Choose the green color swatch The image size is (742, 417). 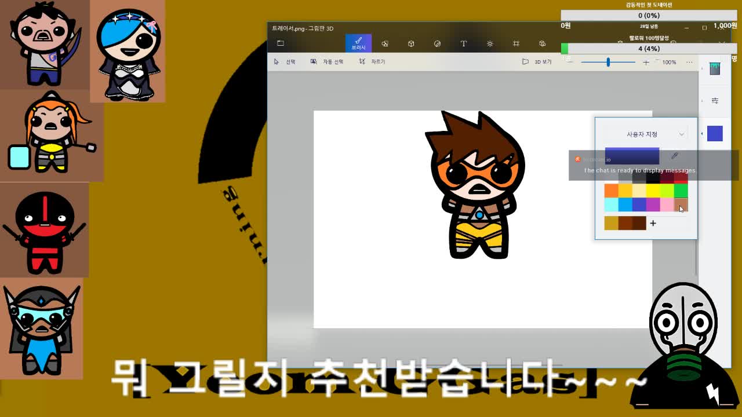point(681,190)
